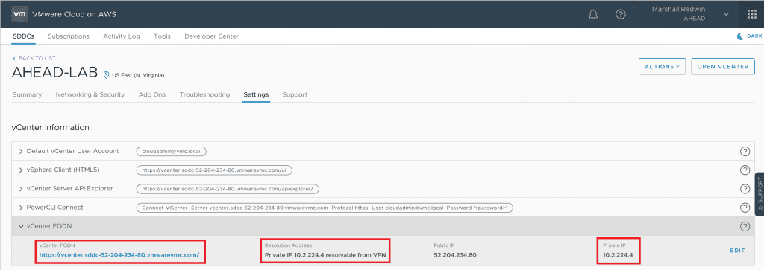Click the cloudadmin@vmc.local value pill

tap(172, 152)
